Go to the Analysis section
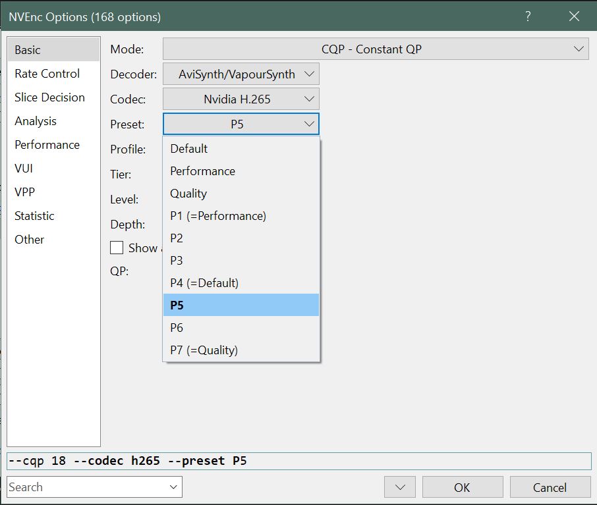The width and height of the screenshot is (597, 505). [x=53, y=121]
